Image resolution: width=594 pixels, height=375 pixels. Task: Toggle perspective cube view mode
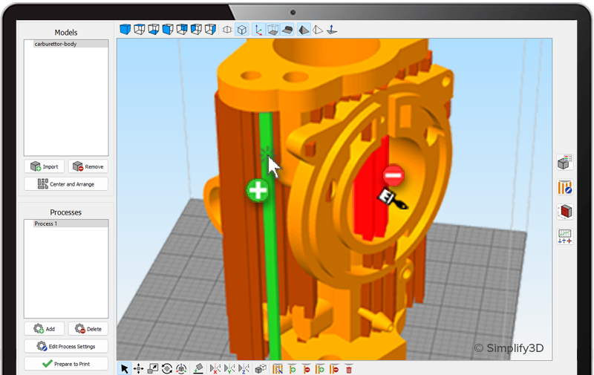pyautogui.click(x=242, y=30)
